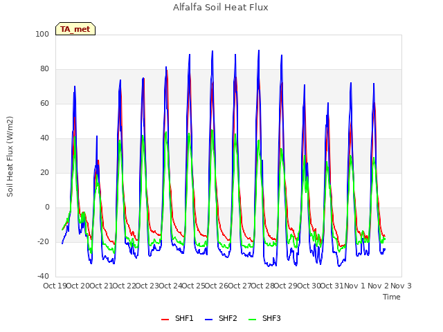Click the Nov 2 x-axis date label
This screenshot has width=443, height=332.
[x=378, y=286]
